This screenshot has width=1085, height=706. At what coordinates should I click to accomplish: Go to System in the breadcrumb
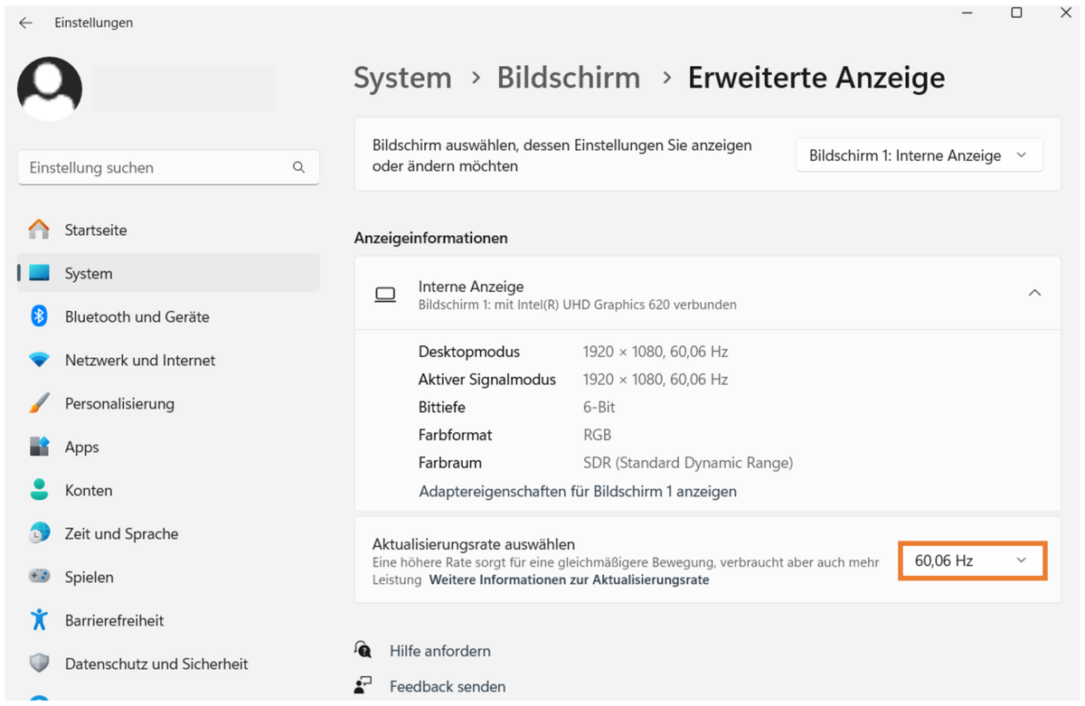(402, 78)
